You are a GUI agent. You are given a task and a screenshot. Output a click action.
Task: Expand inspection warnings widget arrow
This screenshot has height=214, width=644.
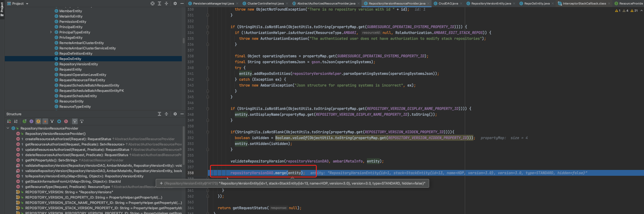tap(641, 11)
